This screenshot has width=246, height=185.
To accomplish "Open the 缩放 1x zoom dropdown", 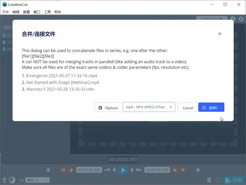I will pyautogui.click(x=37, y=180).
